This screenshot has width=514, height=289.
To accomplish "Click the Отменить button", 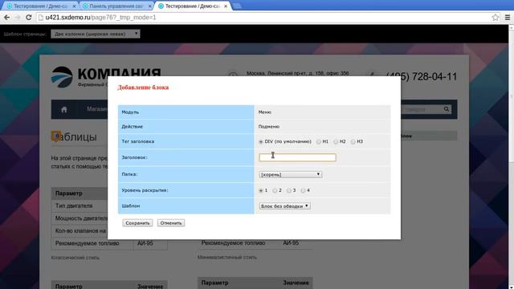I will coord(171,223).
